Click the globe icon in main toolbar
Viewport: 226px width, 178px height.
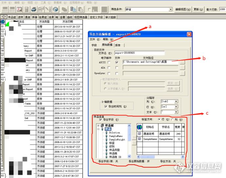[55, 9]
